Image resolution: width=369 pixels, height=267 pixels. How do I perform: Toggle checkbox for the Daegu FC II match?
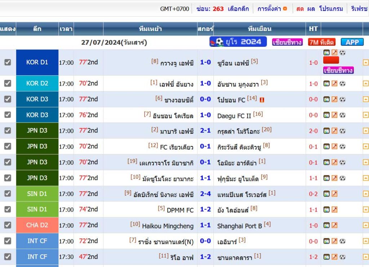click(8, 115)
